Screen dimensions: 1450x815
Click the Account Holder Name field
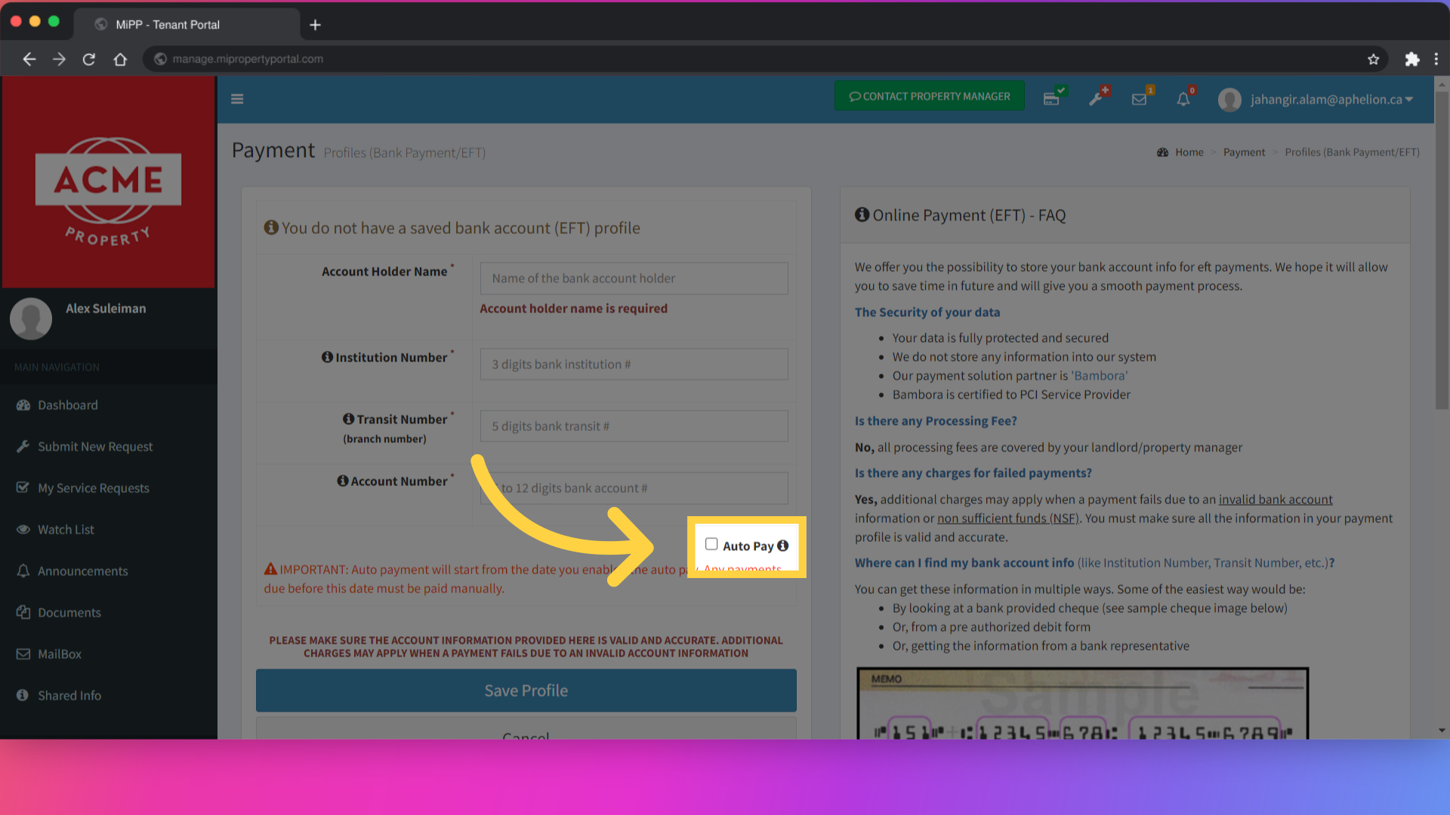[634, 278]
